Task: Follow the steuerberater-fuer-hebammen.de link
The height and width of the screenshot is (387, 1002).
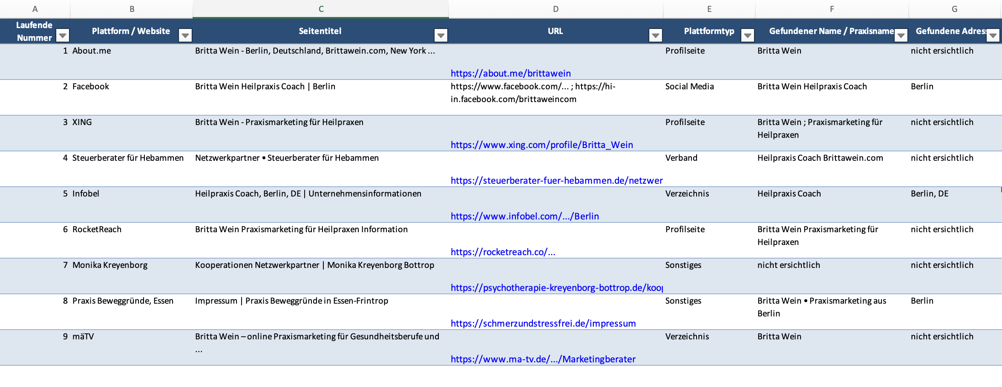Action: tap(556, 180)
